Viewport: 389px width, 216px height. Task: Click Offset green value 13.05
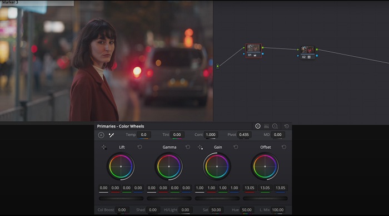click(265, 188)
